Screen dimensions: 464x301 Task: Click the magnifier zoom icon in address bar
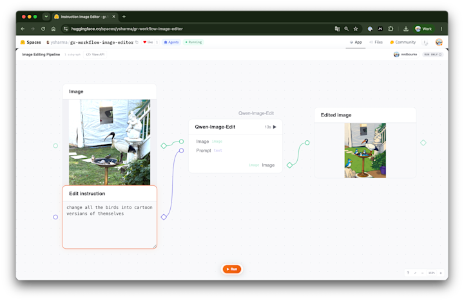[346, 29]
